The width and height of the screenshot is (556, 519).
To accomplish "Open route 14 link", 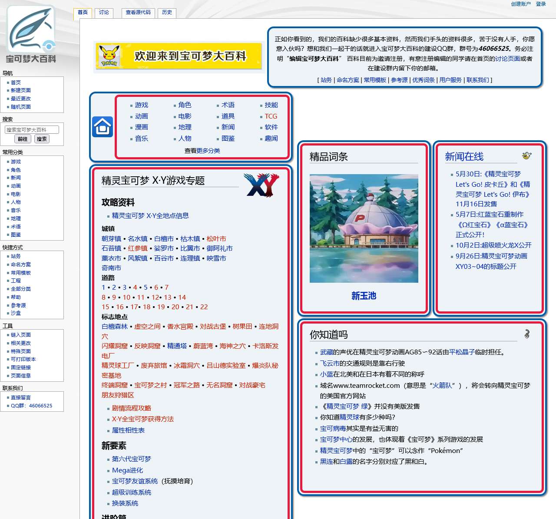I will [x=182, y=298].
